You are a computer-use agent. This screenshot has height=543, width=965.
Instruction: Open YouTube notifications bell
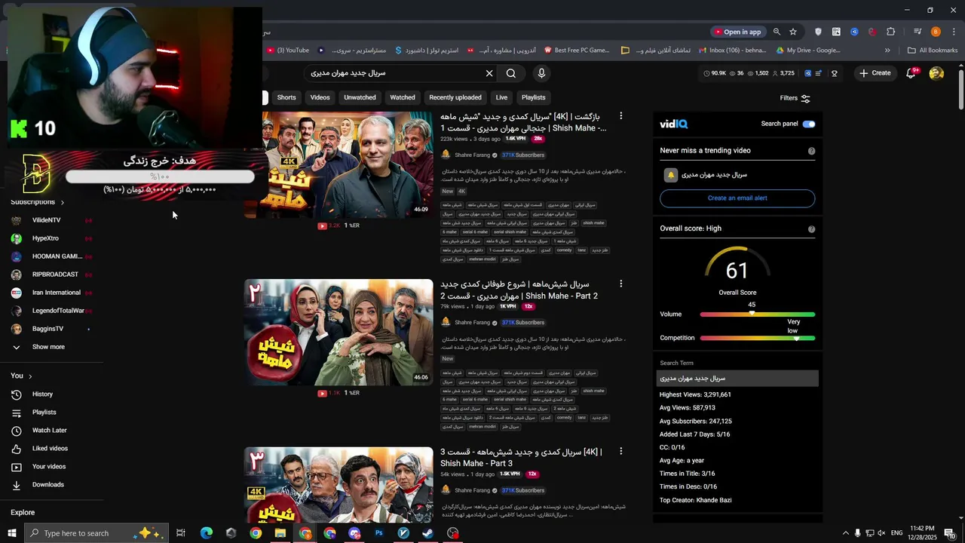click(x=911, y=73)
